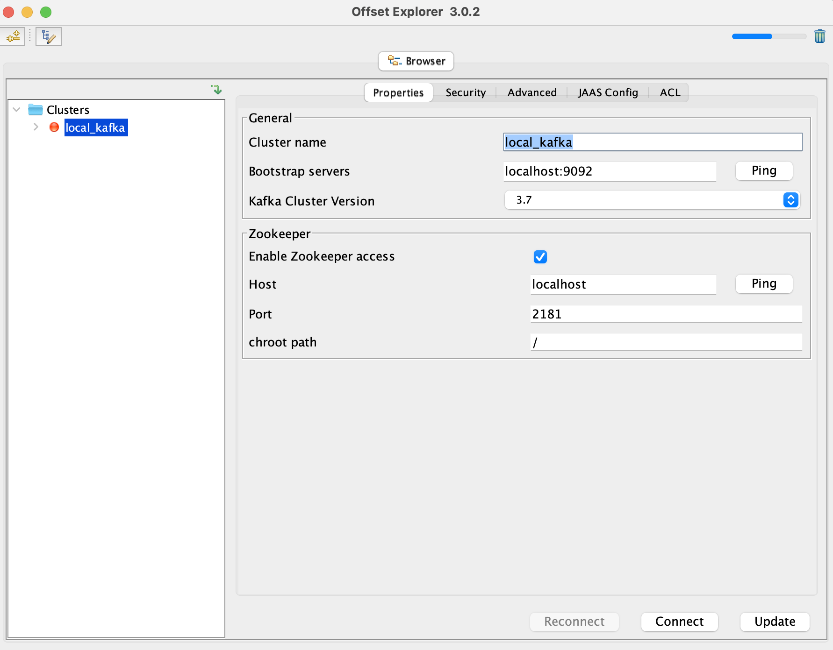Click the green refresh arrow above tree
Viewport: 833px width, 650px height.
point(216,89)
